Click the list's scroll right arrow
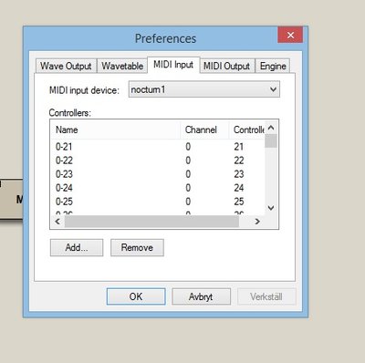The image size is (365, 363). pyautogui.click(x=257, y=222)
